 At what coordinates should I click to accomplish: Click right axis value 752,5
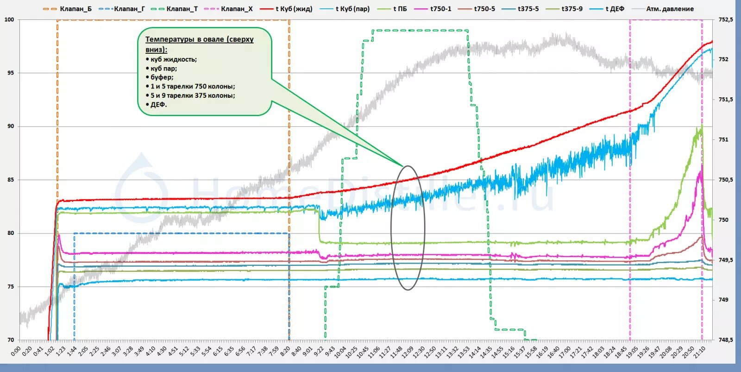(x=725, y=19)
